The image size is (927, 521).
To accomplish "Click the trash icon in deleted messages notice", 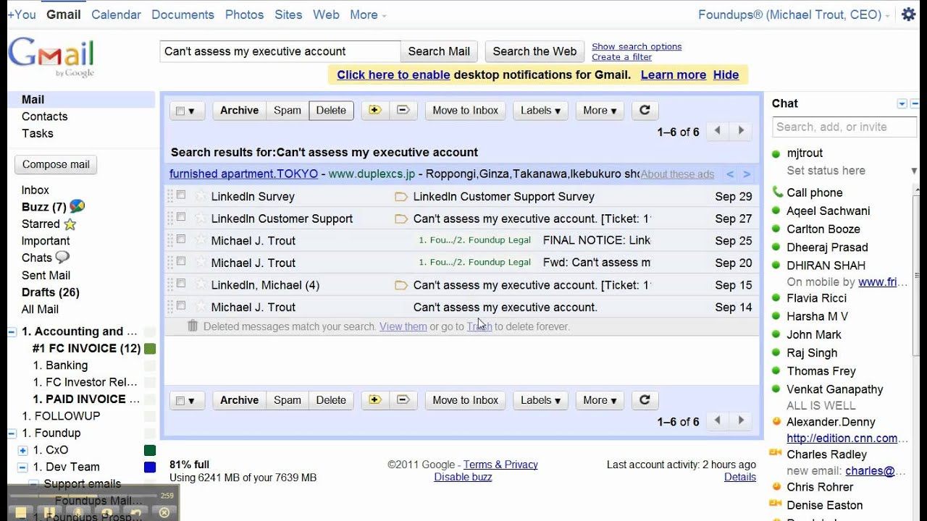I will tap(193, 326).
